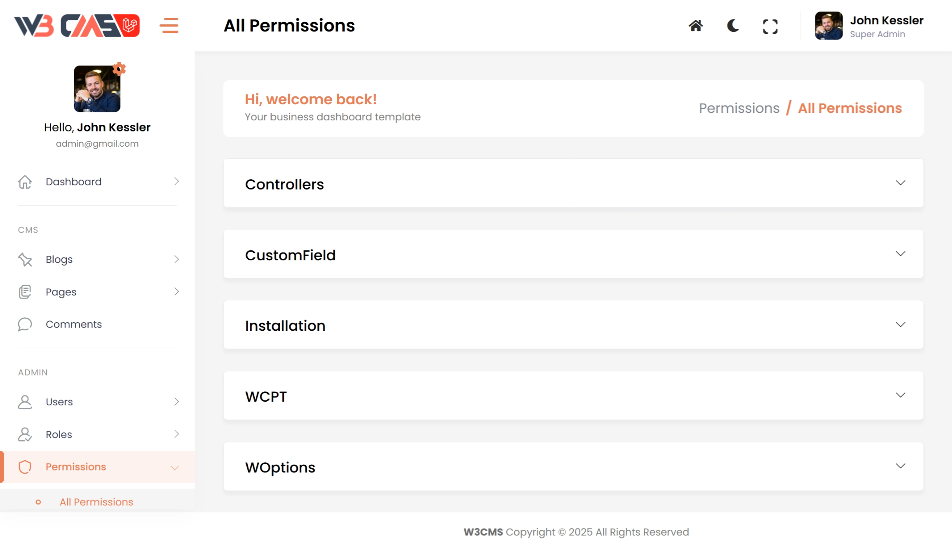Screen dimensions: 952x552
Task: Click the Pages document icon
Action: point(25,292)
